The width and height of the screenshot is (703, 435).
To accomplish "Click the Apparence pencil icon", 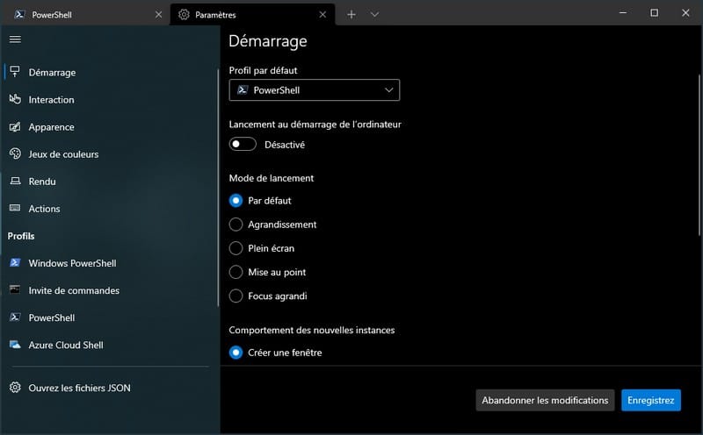I will click(15, 126).
